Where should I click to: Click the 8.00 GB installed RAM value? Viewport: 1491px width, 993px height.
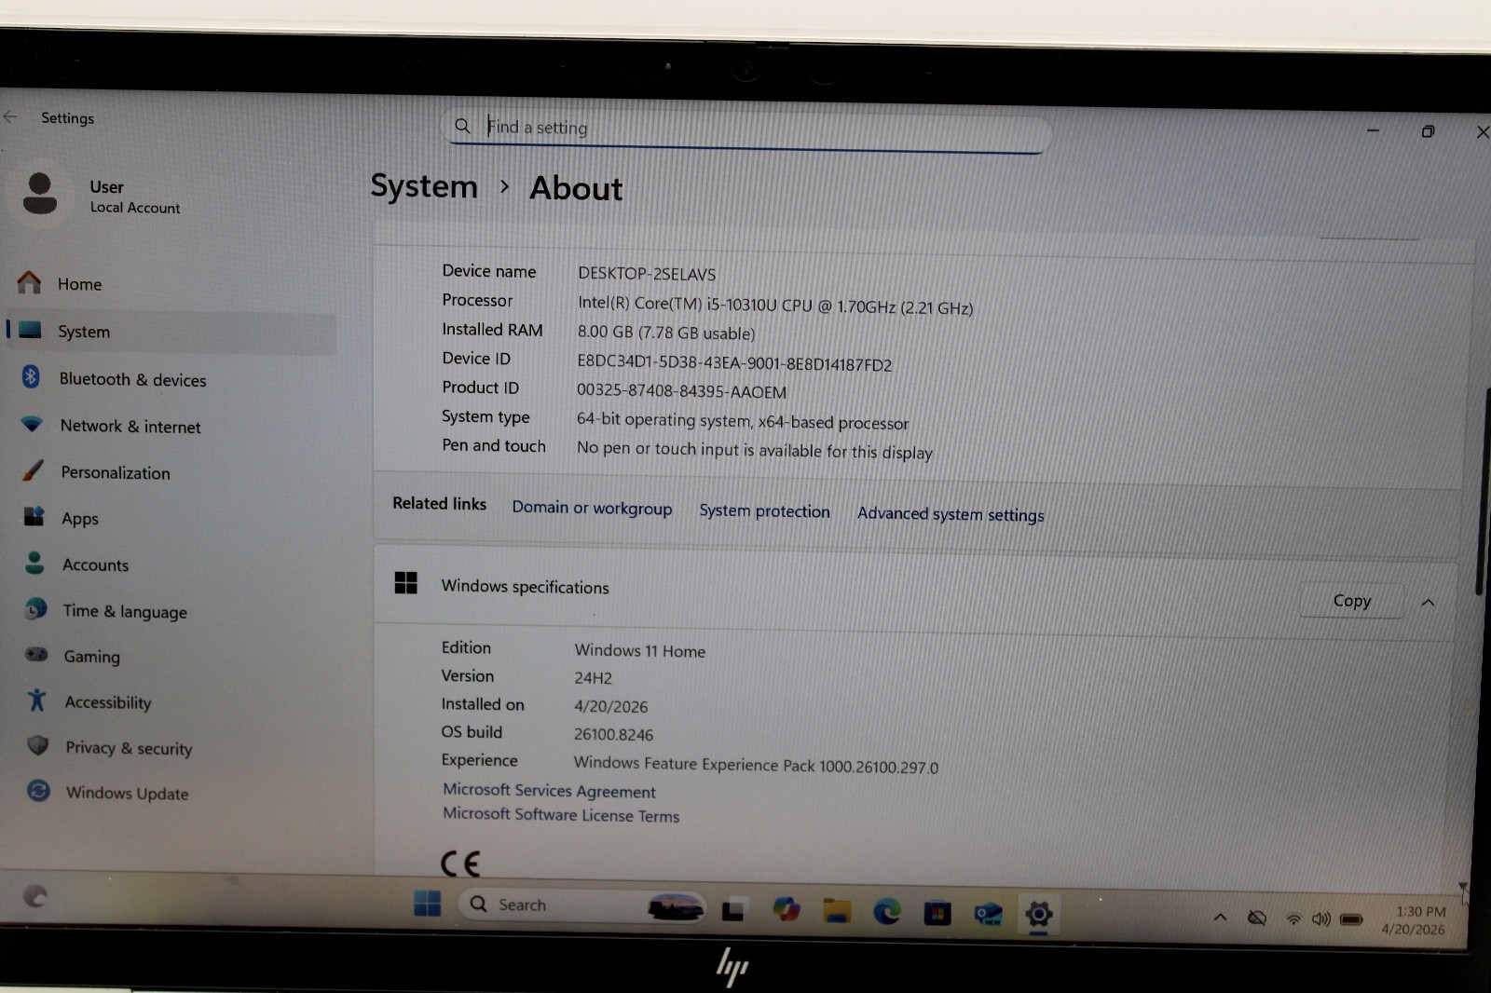point(666,333)
